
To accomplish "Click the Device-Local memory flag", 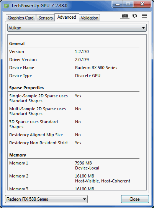I will 87,168.
